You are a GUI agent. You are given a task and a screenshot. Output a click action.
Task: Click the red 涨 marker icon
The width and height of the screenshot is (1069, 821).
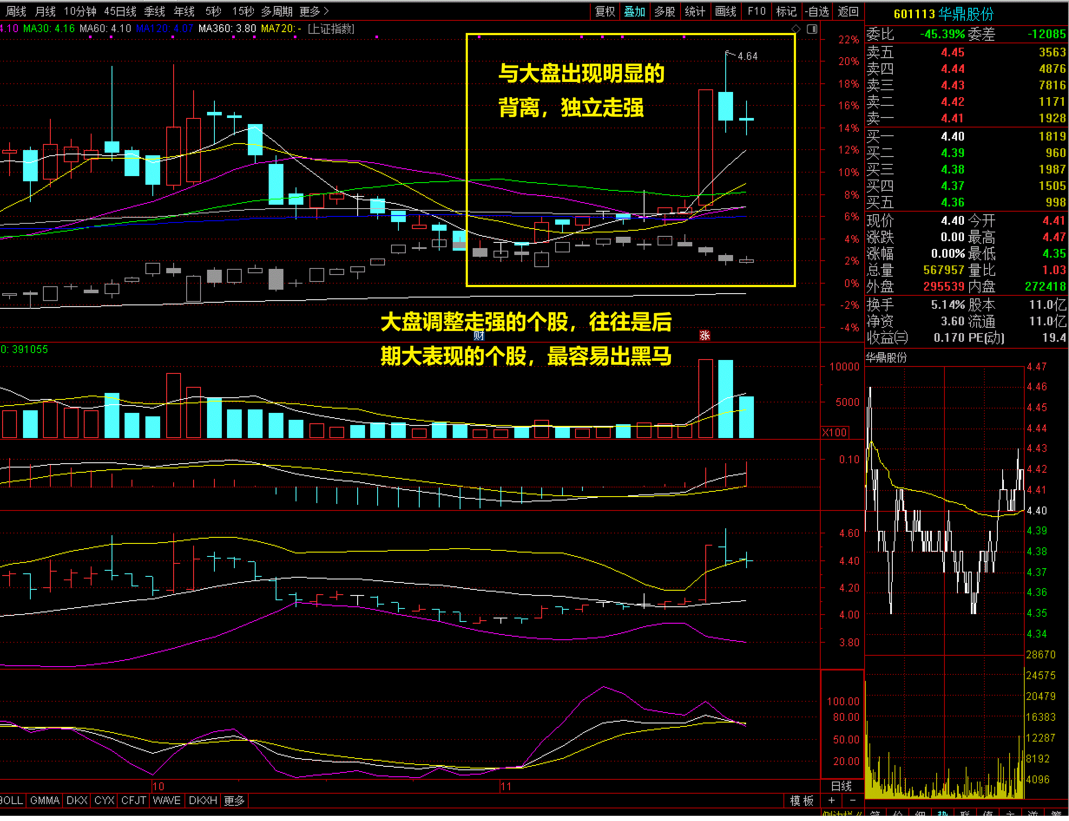click(x=705, y=335)
